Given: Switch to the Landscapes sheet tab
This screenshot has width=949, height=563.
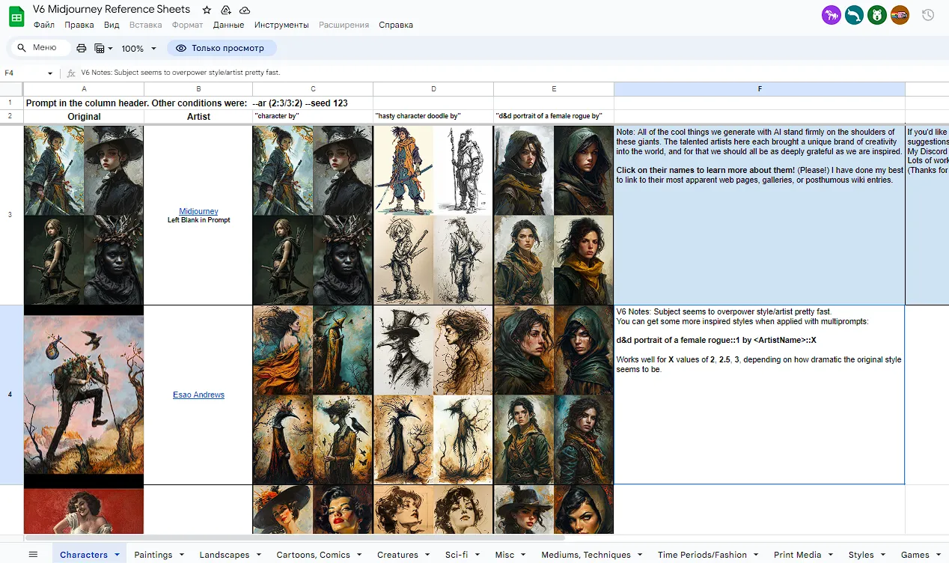Looking at the screenshot, I should [224, 555].
